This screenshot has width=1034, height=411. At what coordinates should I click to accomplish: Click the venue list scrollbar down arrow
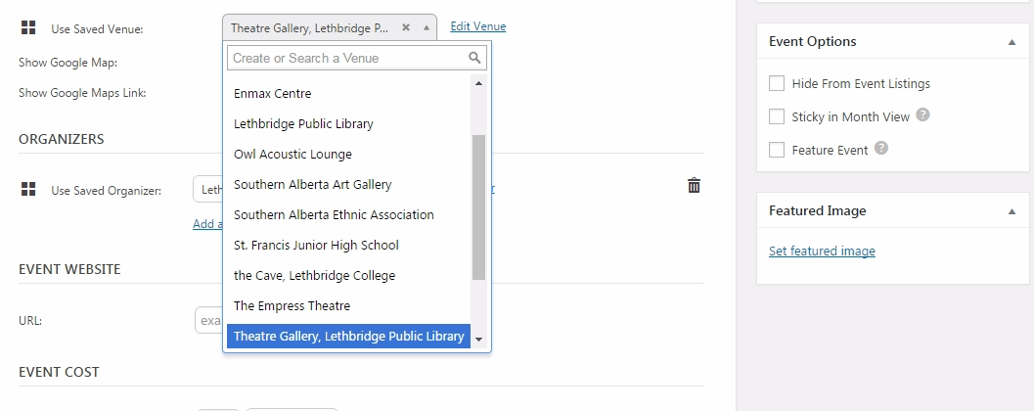(x=478, y=340)
